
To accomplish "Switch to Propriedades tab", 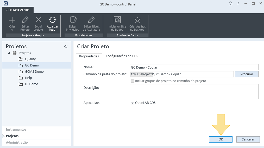I will (x=89, y=56).
